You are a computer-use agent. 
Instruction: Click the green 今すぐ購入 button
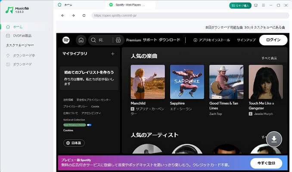[x=240, y=6]
